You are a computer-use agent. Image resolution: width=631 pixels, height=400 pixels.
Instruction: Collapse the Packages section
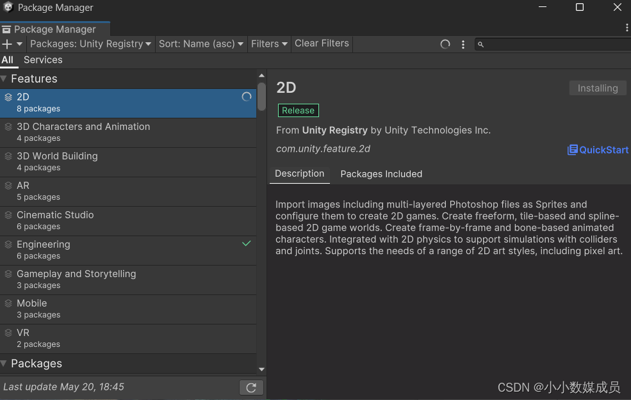point(4,364)
